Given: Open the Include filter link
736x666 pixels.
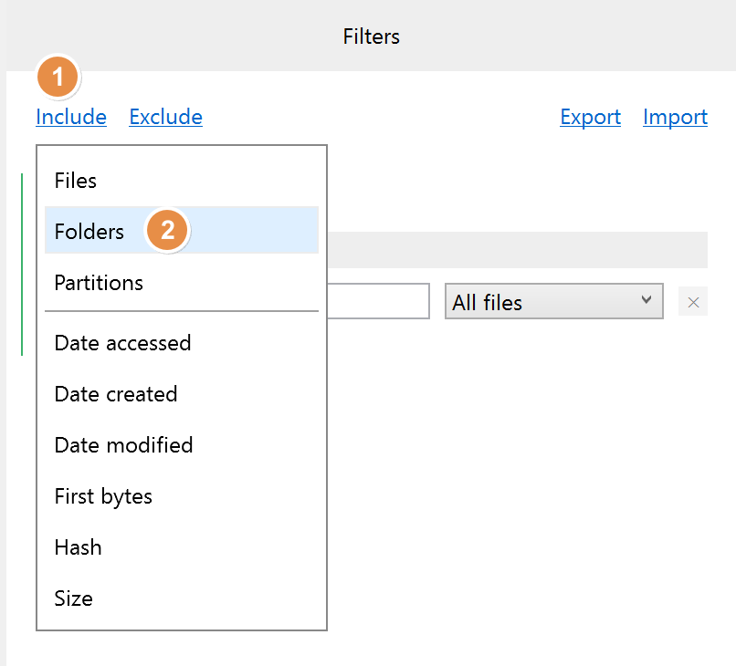Looking at the screenshot, I should (x=71, y=117).
